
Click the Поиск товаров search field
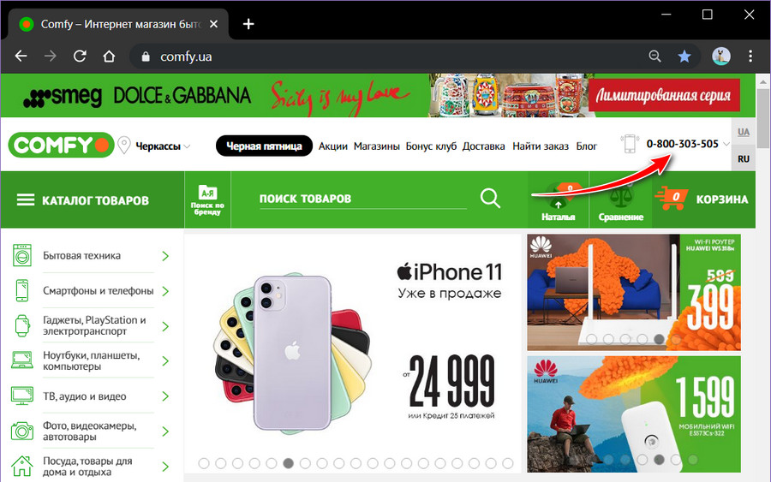click(x=363, y=199)
